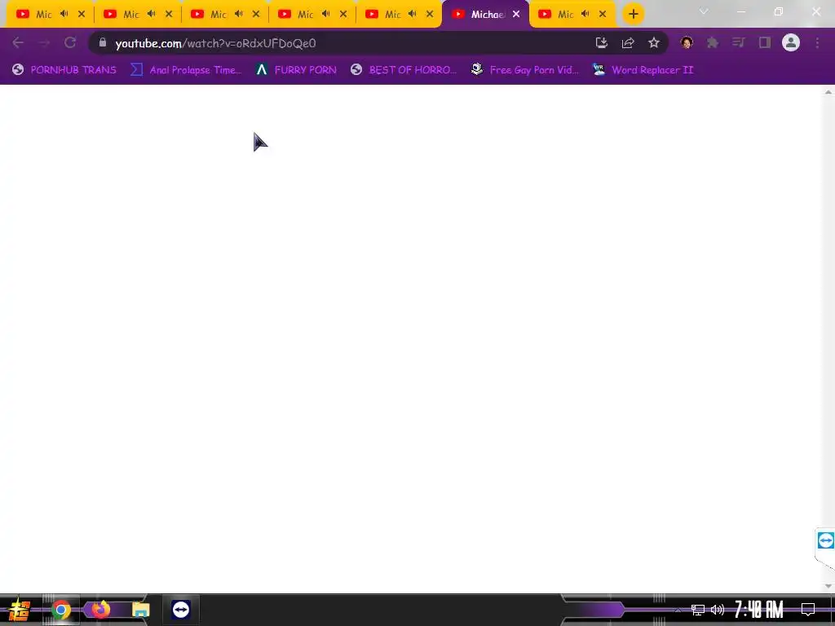Switch to the second YouTube tab
Viewport: 835px width, 626px height.
(136, 15)
